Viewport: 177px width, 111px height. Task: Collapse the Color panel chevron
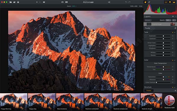pyautogui.click(x=175, y=60)
